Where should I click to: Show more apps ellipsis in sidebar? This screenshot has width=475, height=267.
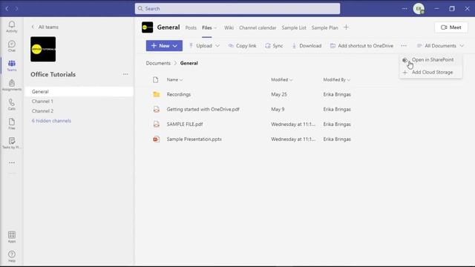[x=12, y=163]
